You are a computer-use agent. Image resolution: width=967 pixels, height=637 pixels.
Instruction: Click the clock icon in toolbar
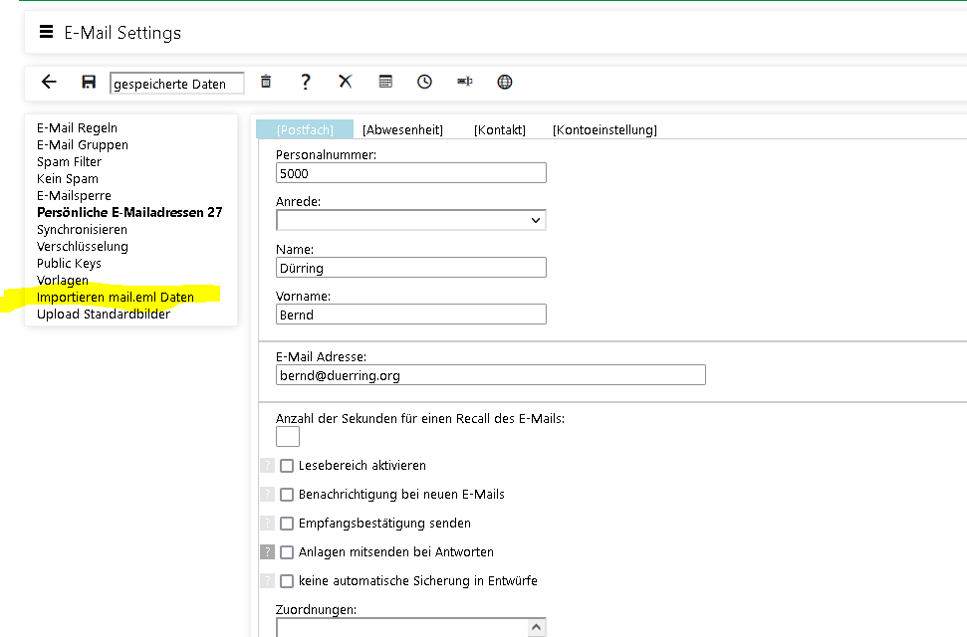(425, 82)
